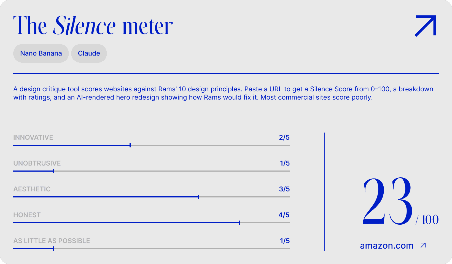This screenshot has height=264, width=452.
Task: Click the 1/5 score beside AS LITTLE AS POSSIBLE
Action: point(284,241)
